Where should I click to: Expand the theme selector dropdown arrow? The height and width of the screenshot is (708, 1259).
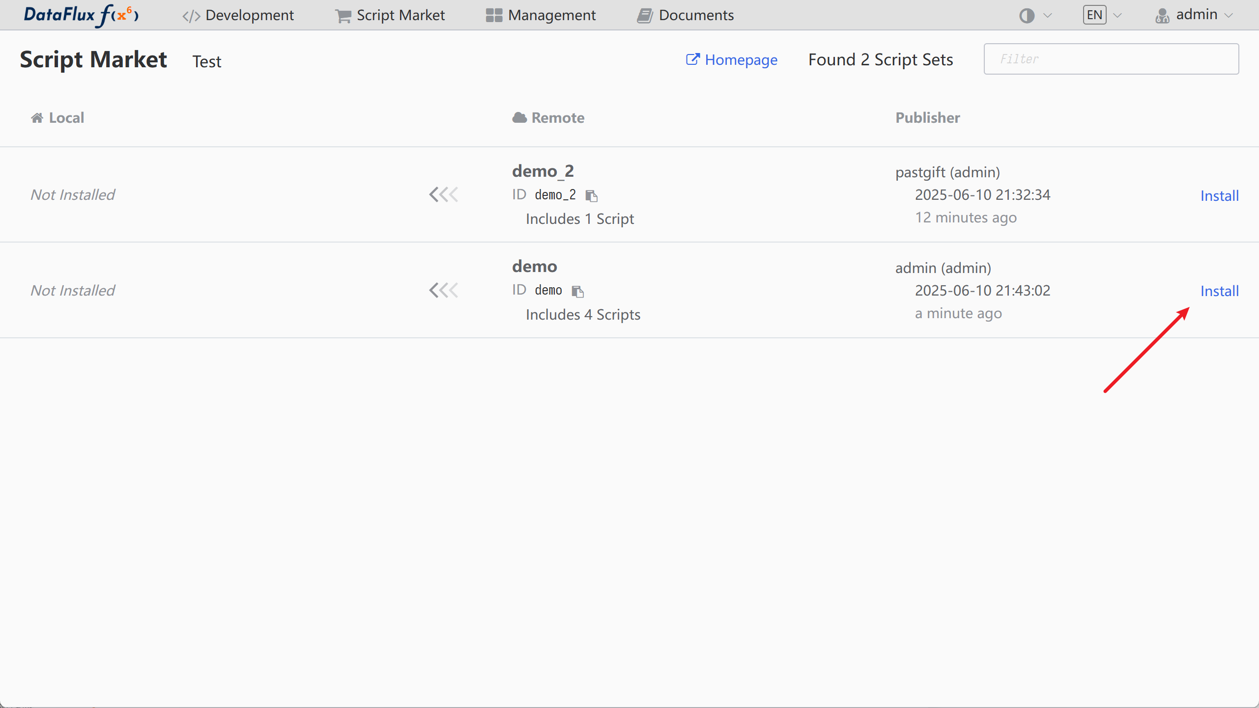[x=1048, y=16]
